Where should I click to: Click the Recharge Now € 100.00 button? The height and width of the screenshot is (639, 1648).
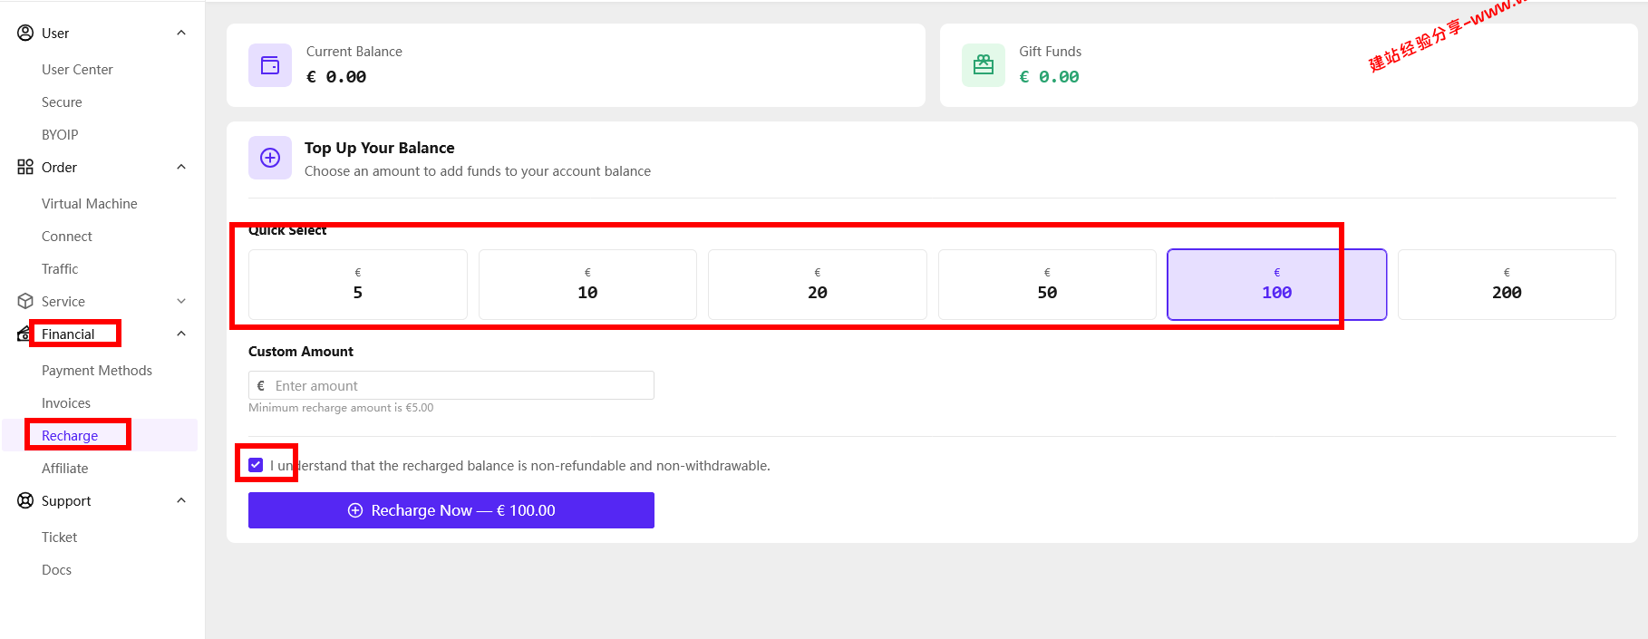[451, 510]
